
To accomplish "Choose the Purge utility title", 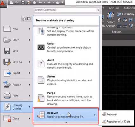I will coord(51,93).
